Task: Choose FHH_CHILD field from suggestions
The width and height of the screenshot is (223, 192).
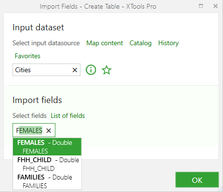Action: (47, 164)
